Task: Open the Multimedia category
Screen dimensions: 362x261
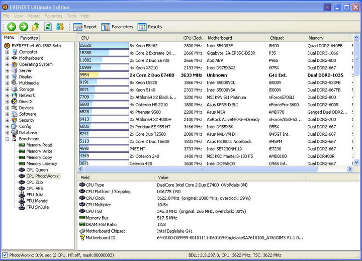Action: click(x=29, y=83)
